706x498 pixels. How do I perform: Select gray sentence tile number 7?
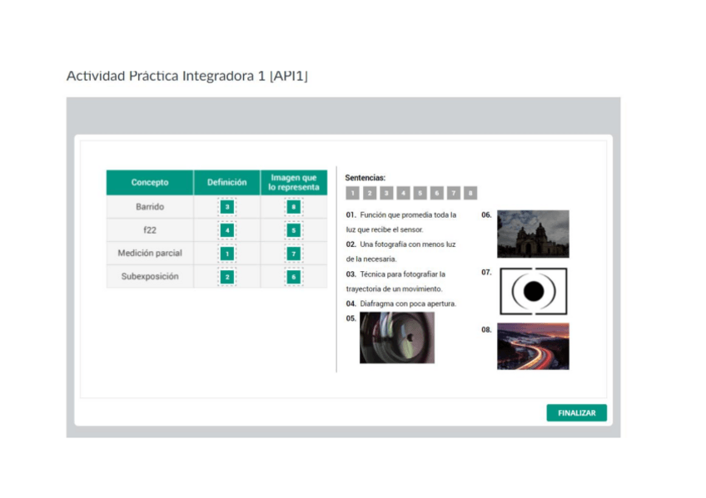tap(454, 193)
